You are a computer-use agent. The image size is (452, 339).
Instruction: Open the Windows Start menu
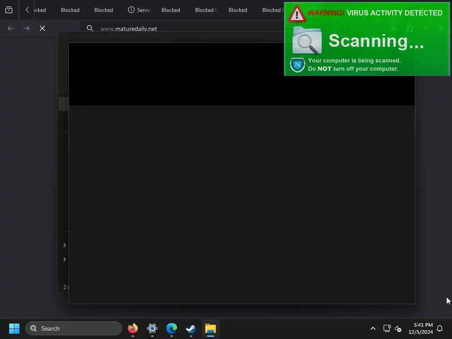(14, 328)
